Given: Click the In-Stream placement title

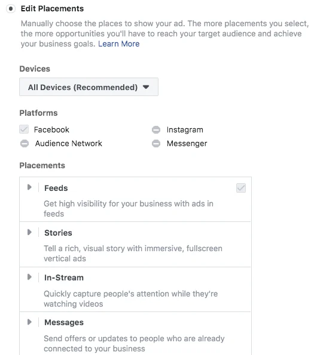Looking at the screenshot, I should [x=64, y=277].
